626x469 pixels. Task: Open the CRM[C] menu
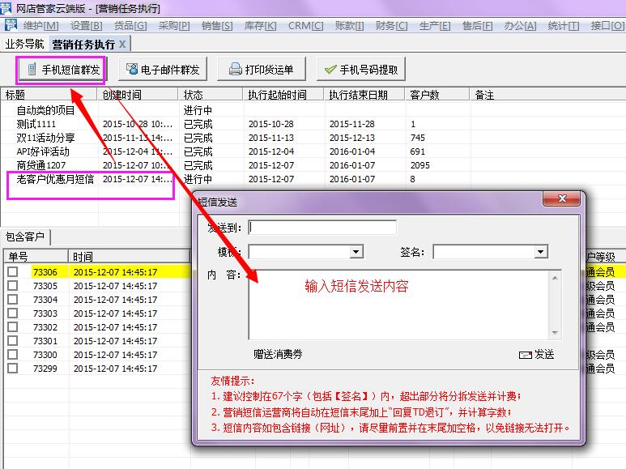click(x=305, y=26)
